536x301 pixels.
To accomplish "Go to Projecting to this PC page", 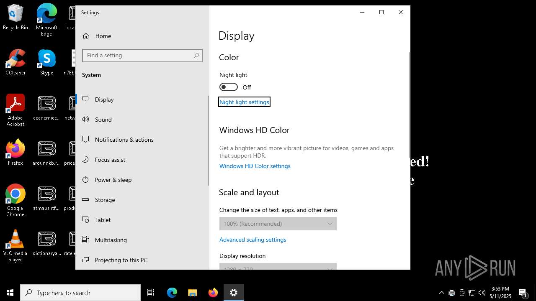I will tap(142, 260).
